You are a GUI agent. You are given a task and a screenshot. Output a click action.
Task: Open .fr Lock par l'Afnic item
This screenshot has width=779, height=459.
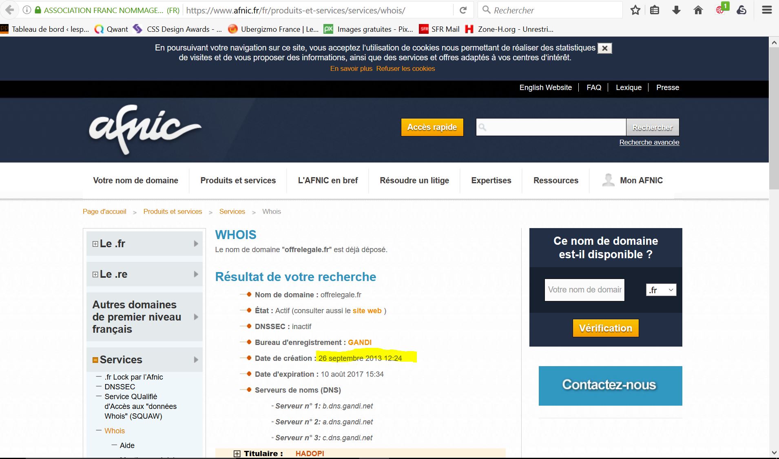(x=134, y=377)
